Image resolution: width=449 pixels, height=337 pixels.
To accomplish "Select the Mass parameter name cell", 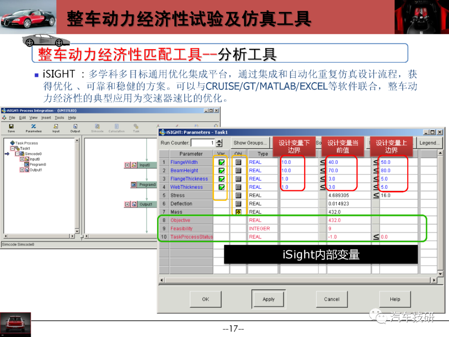I will [191, 212].
